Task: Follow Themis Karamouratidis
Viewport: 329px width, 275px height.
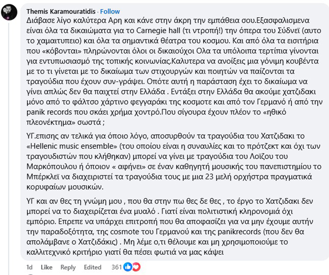Action: click(x=110, y=11)
